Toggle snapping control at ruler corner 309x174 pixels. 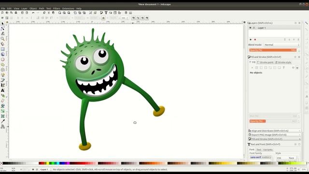(244, 22)
